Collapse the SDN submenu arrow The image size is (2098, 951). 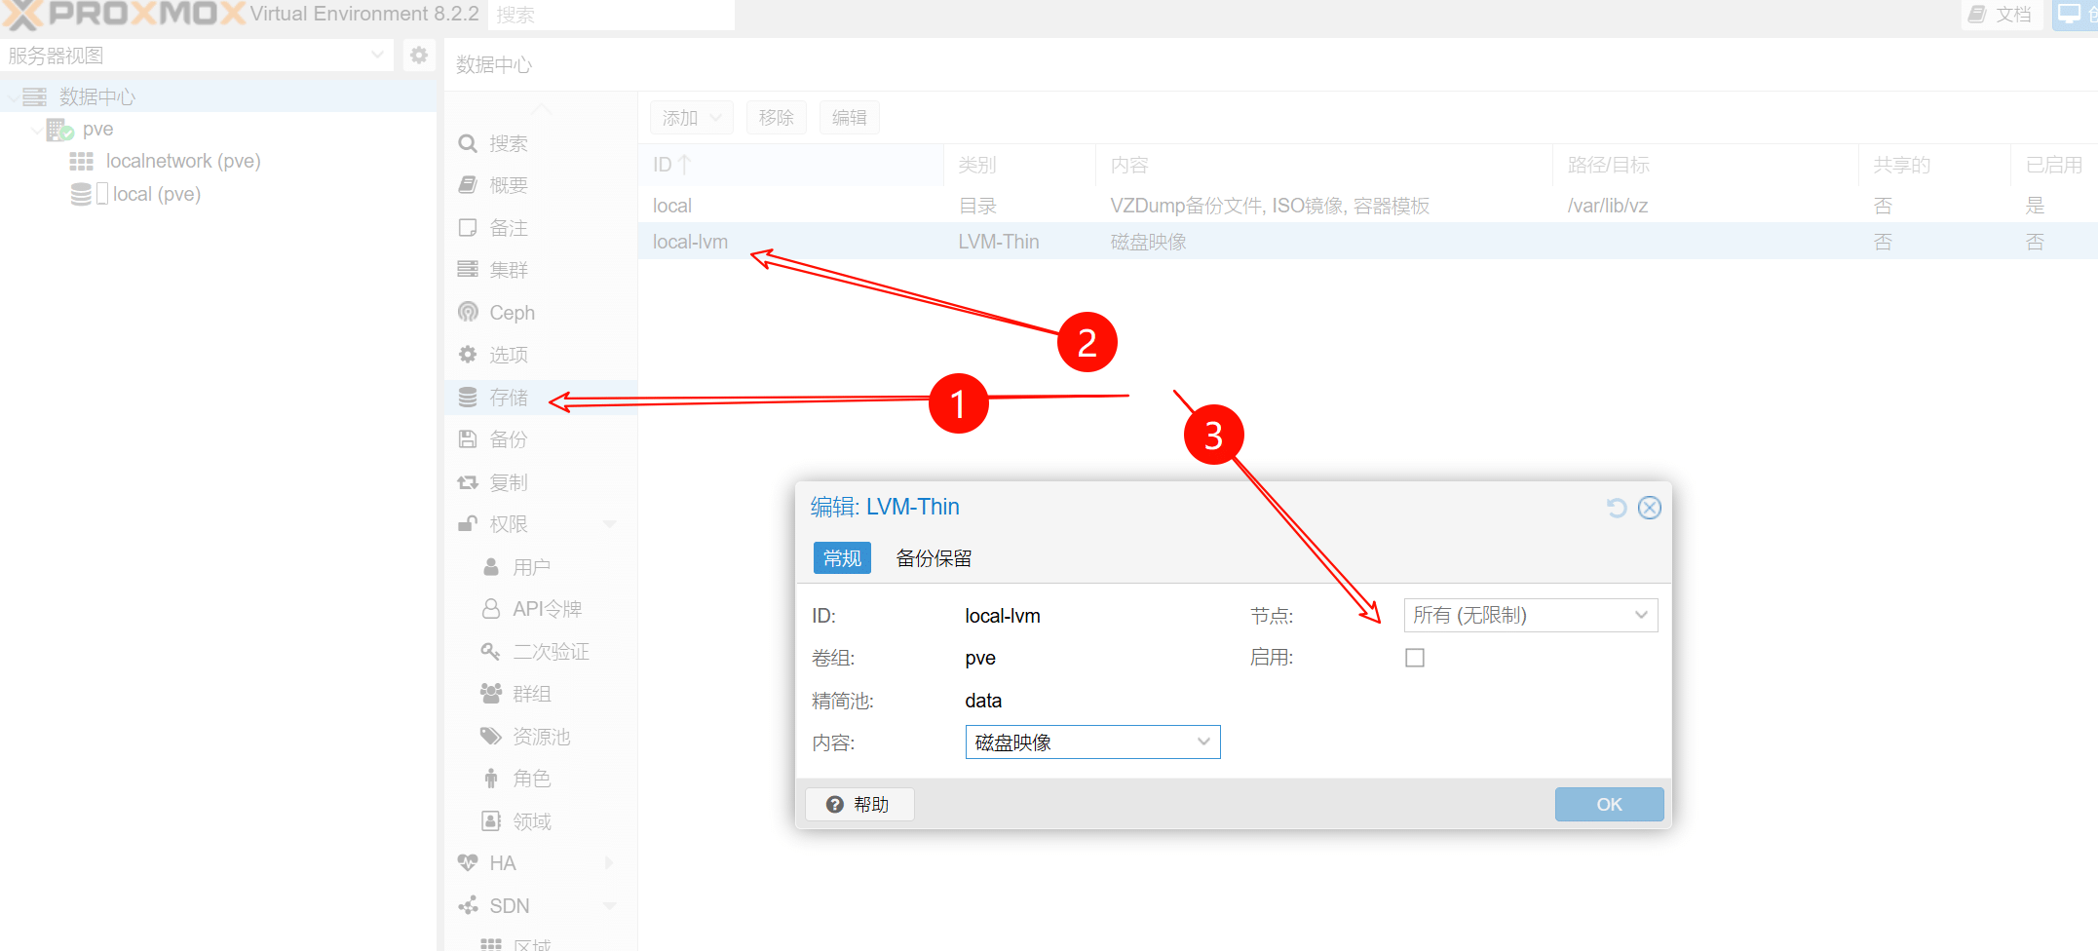click(x=610, y=905)
